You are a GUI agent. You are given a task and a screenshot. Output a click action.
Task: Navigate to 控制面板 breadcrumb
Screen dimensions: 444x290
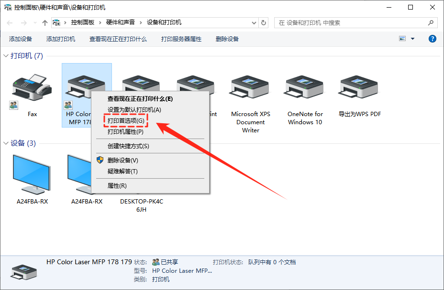pos(82,22)
